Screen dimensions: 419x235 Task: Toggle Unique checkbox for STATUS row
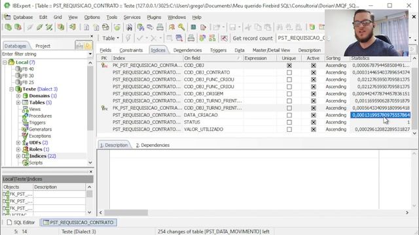click(289, 122)
